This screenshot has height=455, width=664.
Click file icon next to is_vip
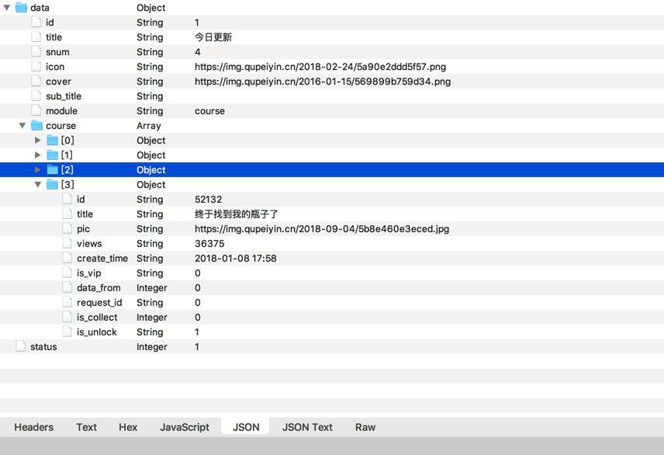(x=67, y=273)
